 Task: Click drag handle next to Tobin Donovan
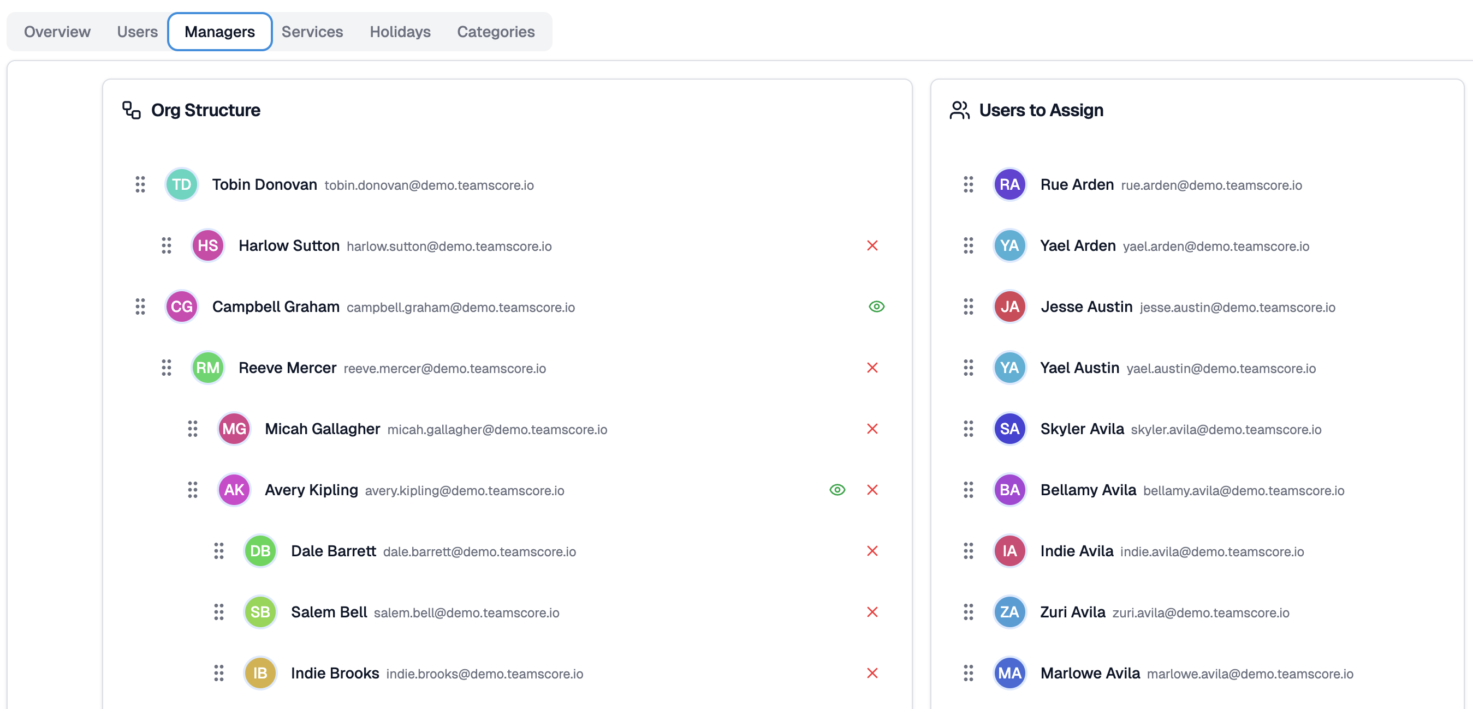pyautogui.click(x=140, y=184)
